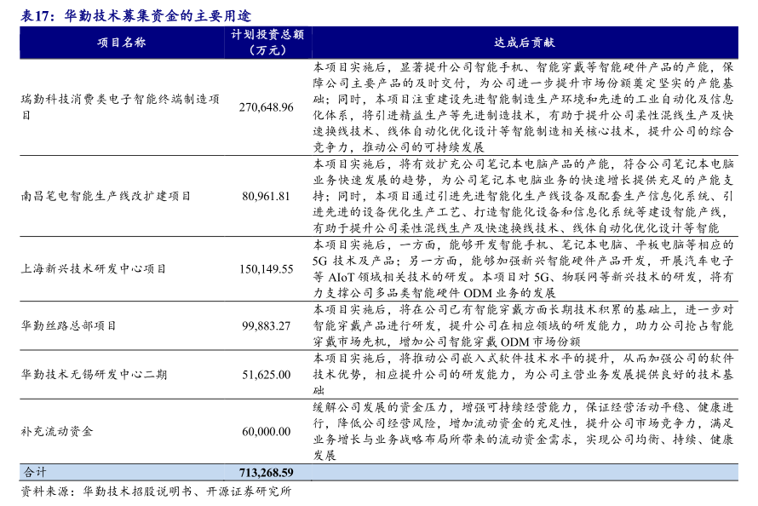Viewport: 758px width, 506px height.
Task: Click the 补充流动资金 contribution description text
Action: (x=522, y=431)
